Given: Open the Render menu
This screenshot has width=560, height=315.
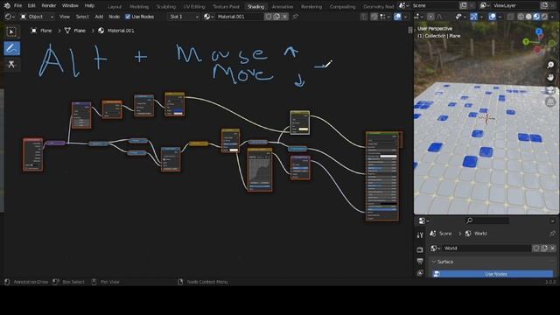Looking at the screenshot, I should click(x=49, y=5).
